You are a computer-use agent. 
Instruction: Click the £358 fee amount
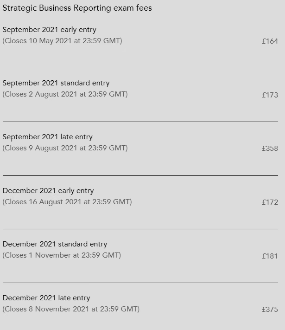270,149
